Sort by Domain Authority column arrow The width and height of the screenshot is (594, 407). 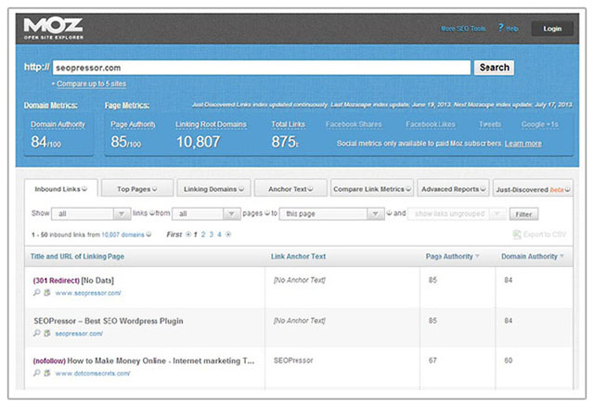pos(562,256)
